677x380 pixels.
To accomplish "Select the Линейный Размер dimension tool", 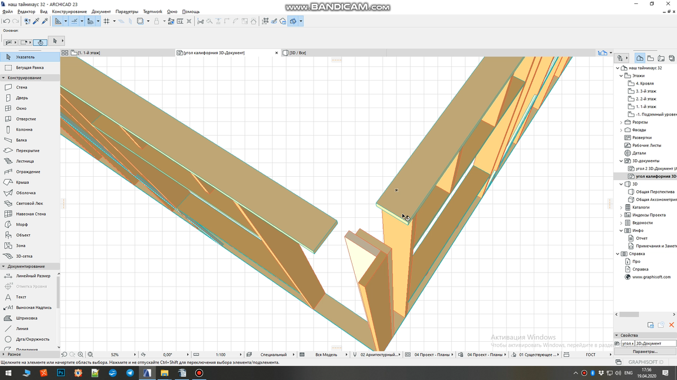I will click(x=28, y=276).
